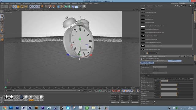
Task: Toggle the Y axis lock
Action: 34,7
